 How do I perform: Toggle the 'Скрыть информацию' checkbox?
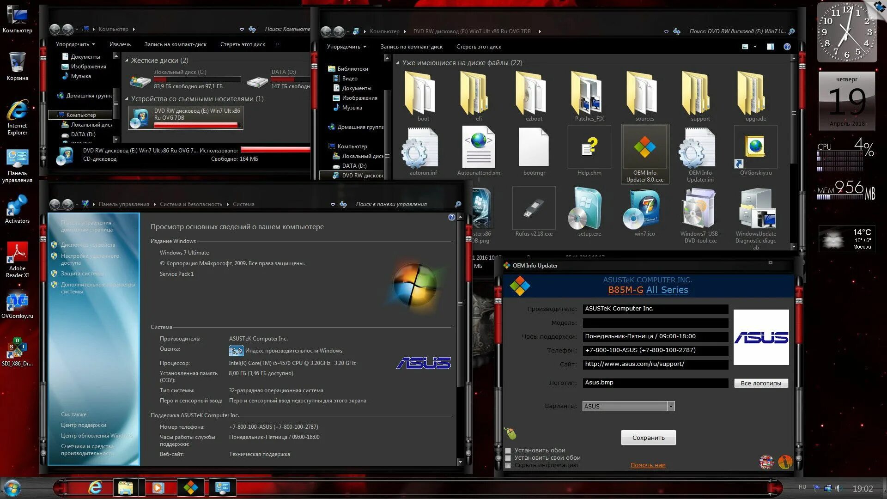508,465
